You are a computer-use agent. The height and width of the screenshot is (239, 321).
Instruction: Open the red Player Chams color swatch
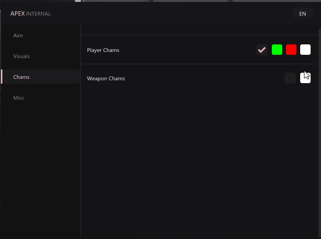coord(291,50)
